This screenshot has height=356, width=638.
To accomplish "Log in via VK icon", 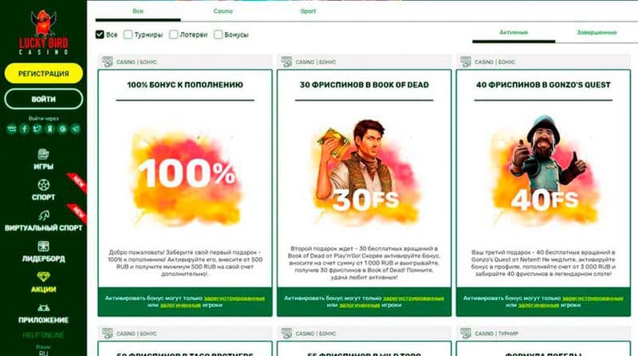I will pyautogui.click(x=12, y=129).
